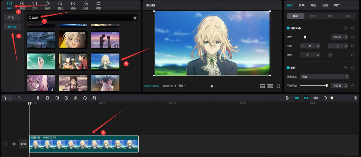Viewport: 361px width, 157px height.
Task: Open the 文本 text tab
Action: (35, 5)
